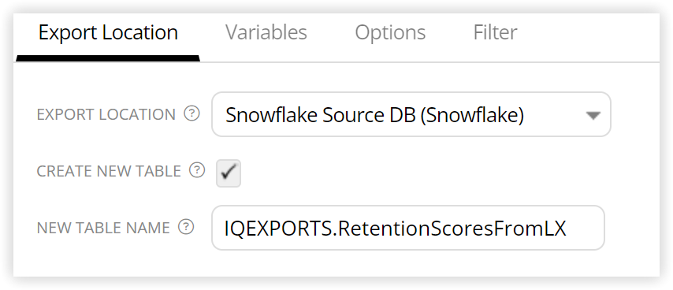673x290 pixels.
Task: Go to the Filter tab
Action: coord(495,32)
